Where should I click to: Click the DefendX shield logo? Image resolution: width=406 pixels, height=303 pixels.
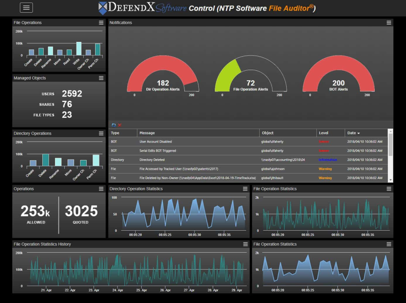point(103,8)
